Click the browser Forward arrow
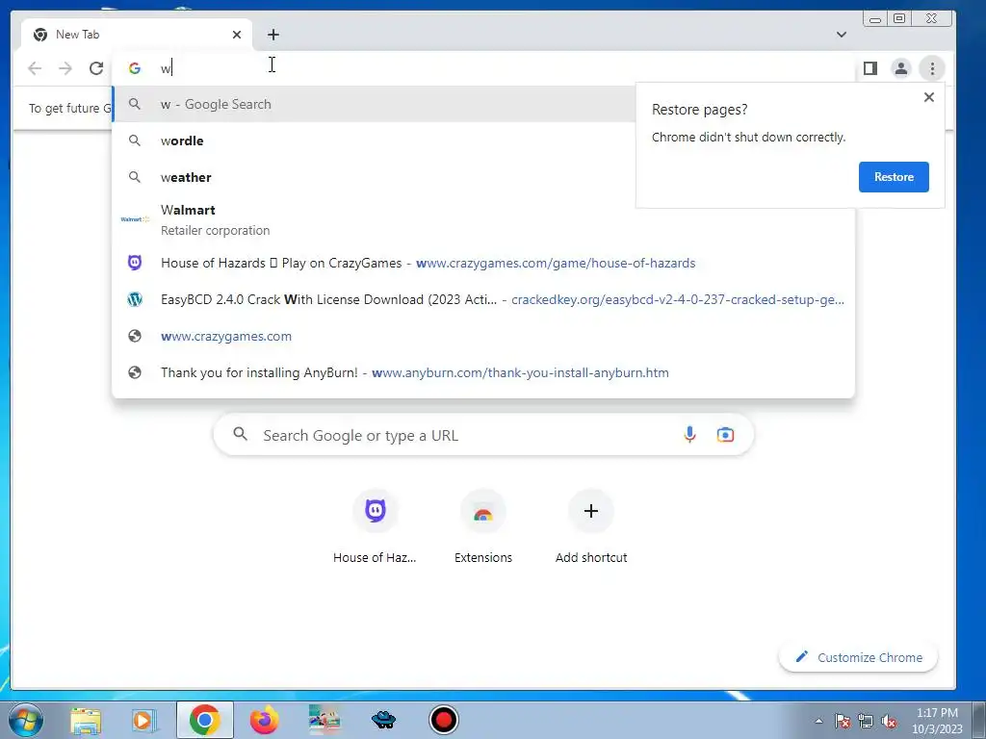 point(65,68)
